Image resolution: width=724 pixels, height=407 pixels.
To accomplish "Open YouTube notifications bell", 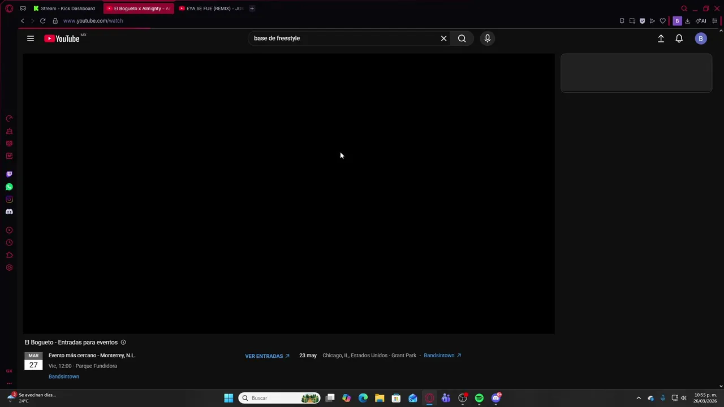I will coord(679,38).
